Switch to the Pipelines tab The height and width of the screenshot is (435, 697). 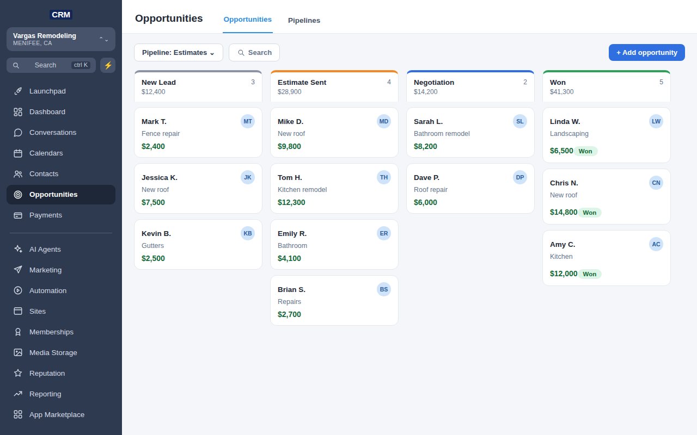tap(304, 21)
